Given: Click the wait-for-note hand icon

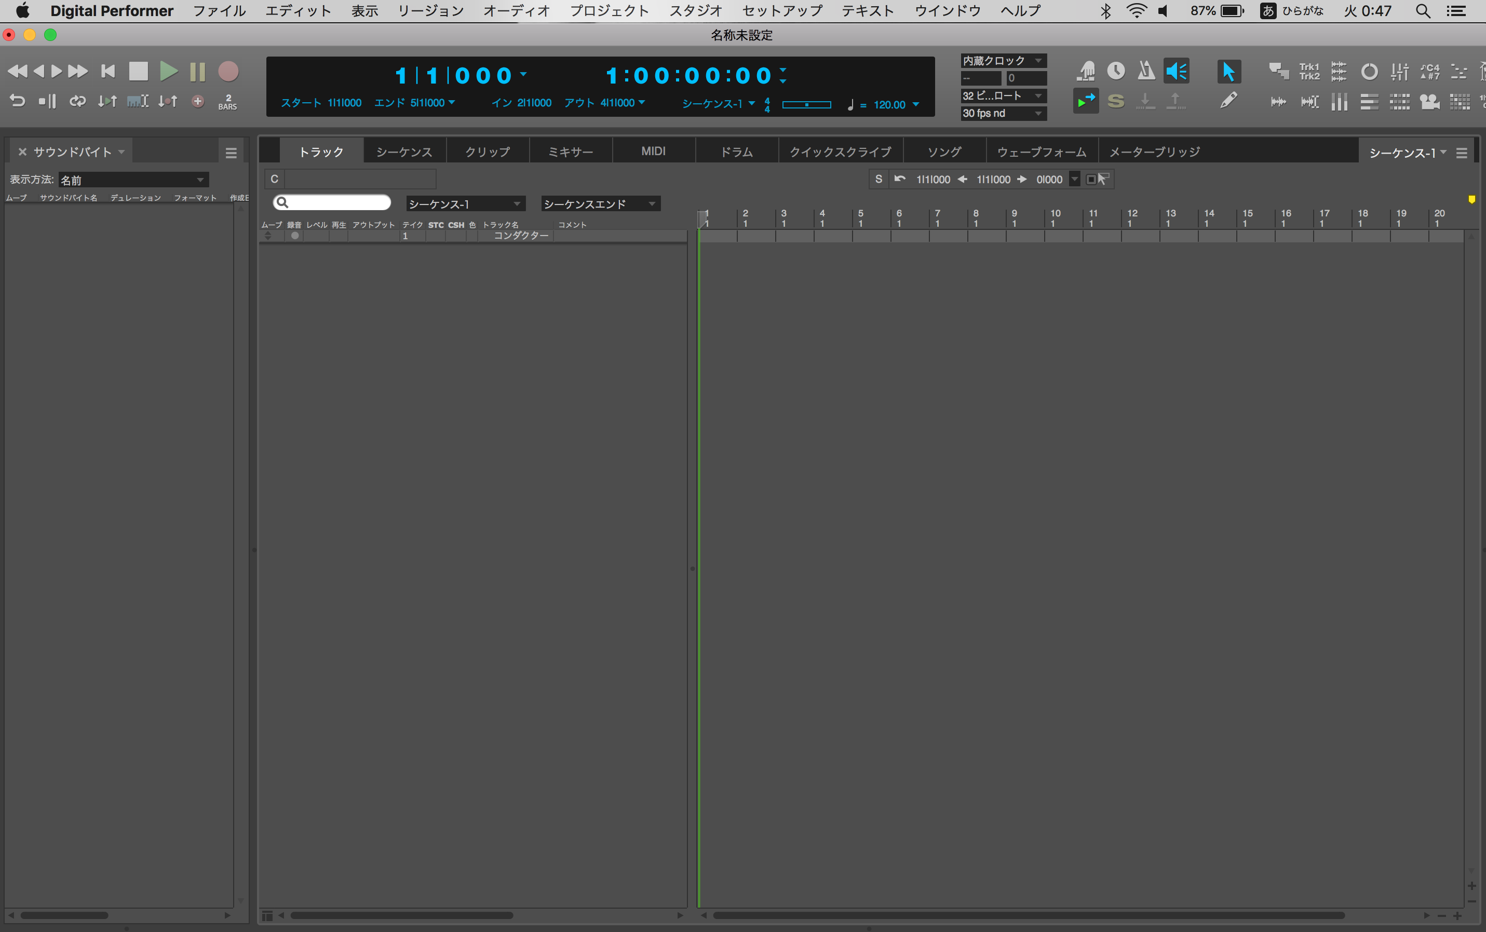Looking at the screenshot, I should click(x=1086, y=71).
